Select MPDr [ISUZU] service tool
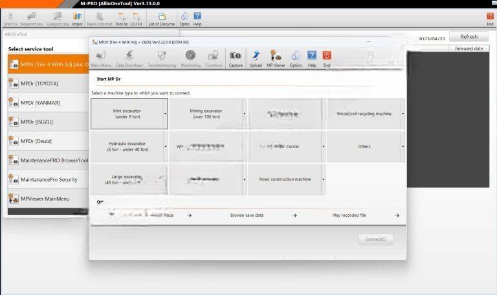Image resolution: width=497 pixels, height=295 pixels. click(x=48, y=122)
